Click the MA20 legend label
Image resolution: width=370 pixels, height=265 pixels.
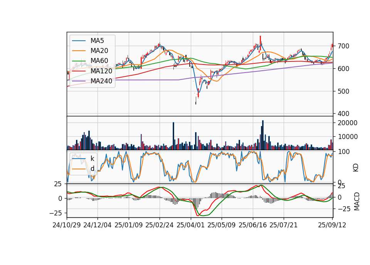[99, 51]
